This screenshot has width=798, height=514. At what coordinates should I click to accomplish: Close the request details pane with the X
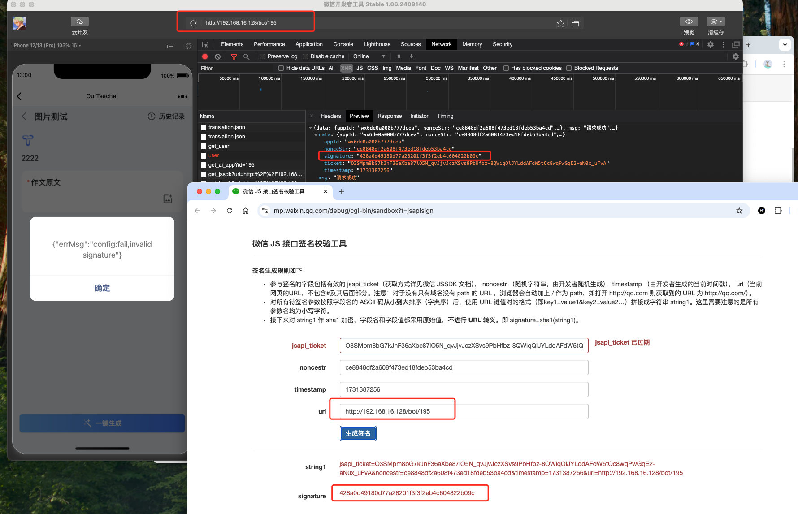(x=312, y=116)
